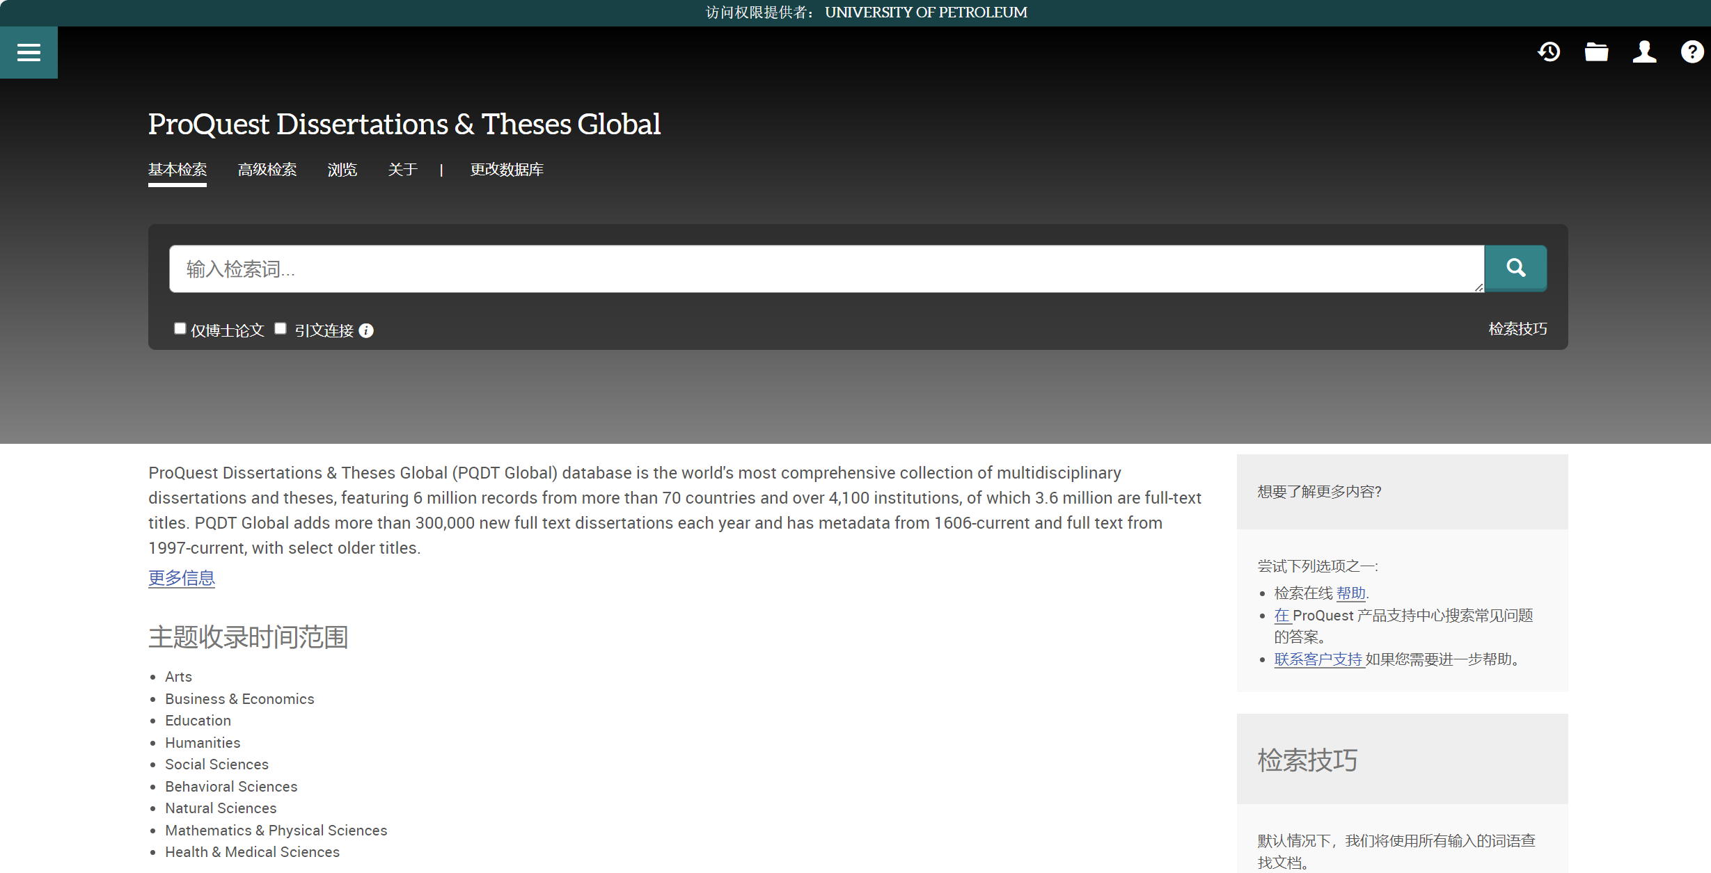1711x873 pixels.
Task: Click 更改数据库 link
Action: pos(507,170)
